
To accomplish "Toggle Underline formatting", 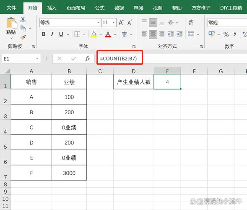I will [61, 34].
